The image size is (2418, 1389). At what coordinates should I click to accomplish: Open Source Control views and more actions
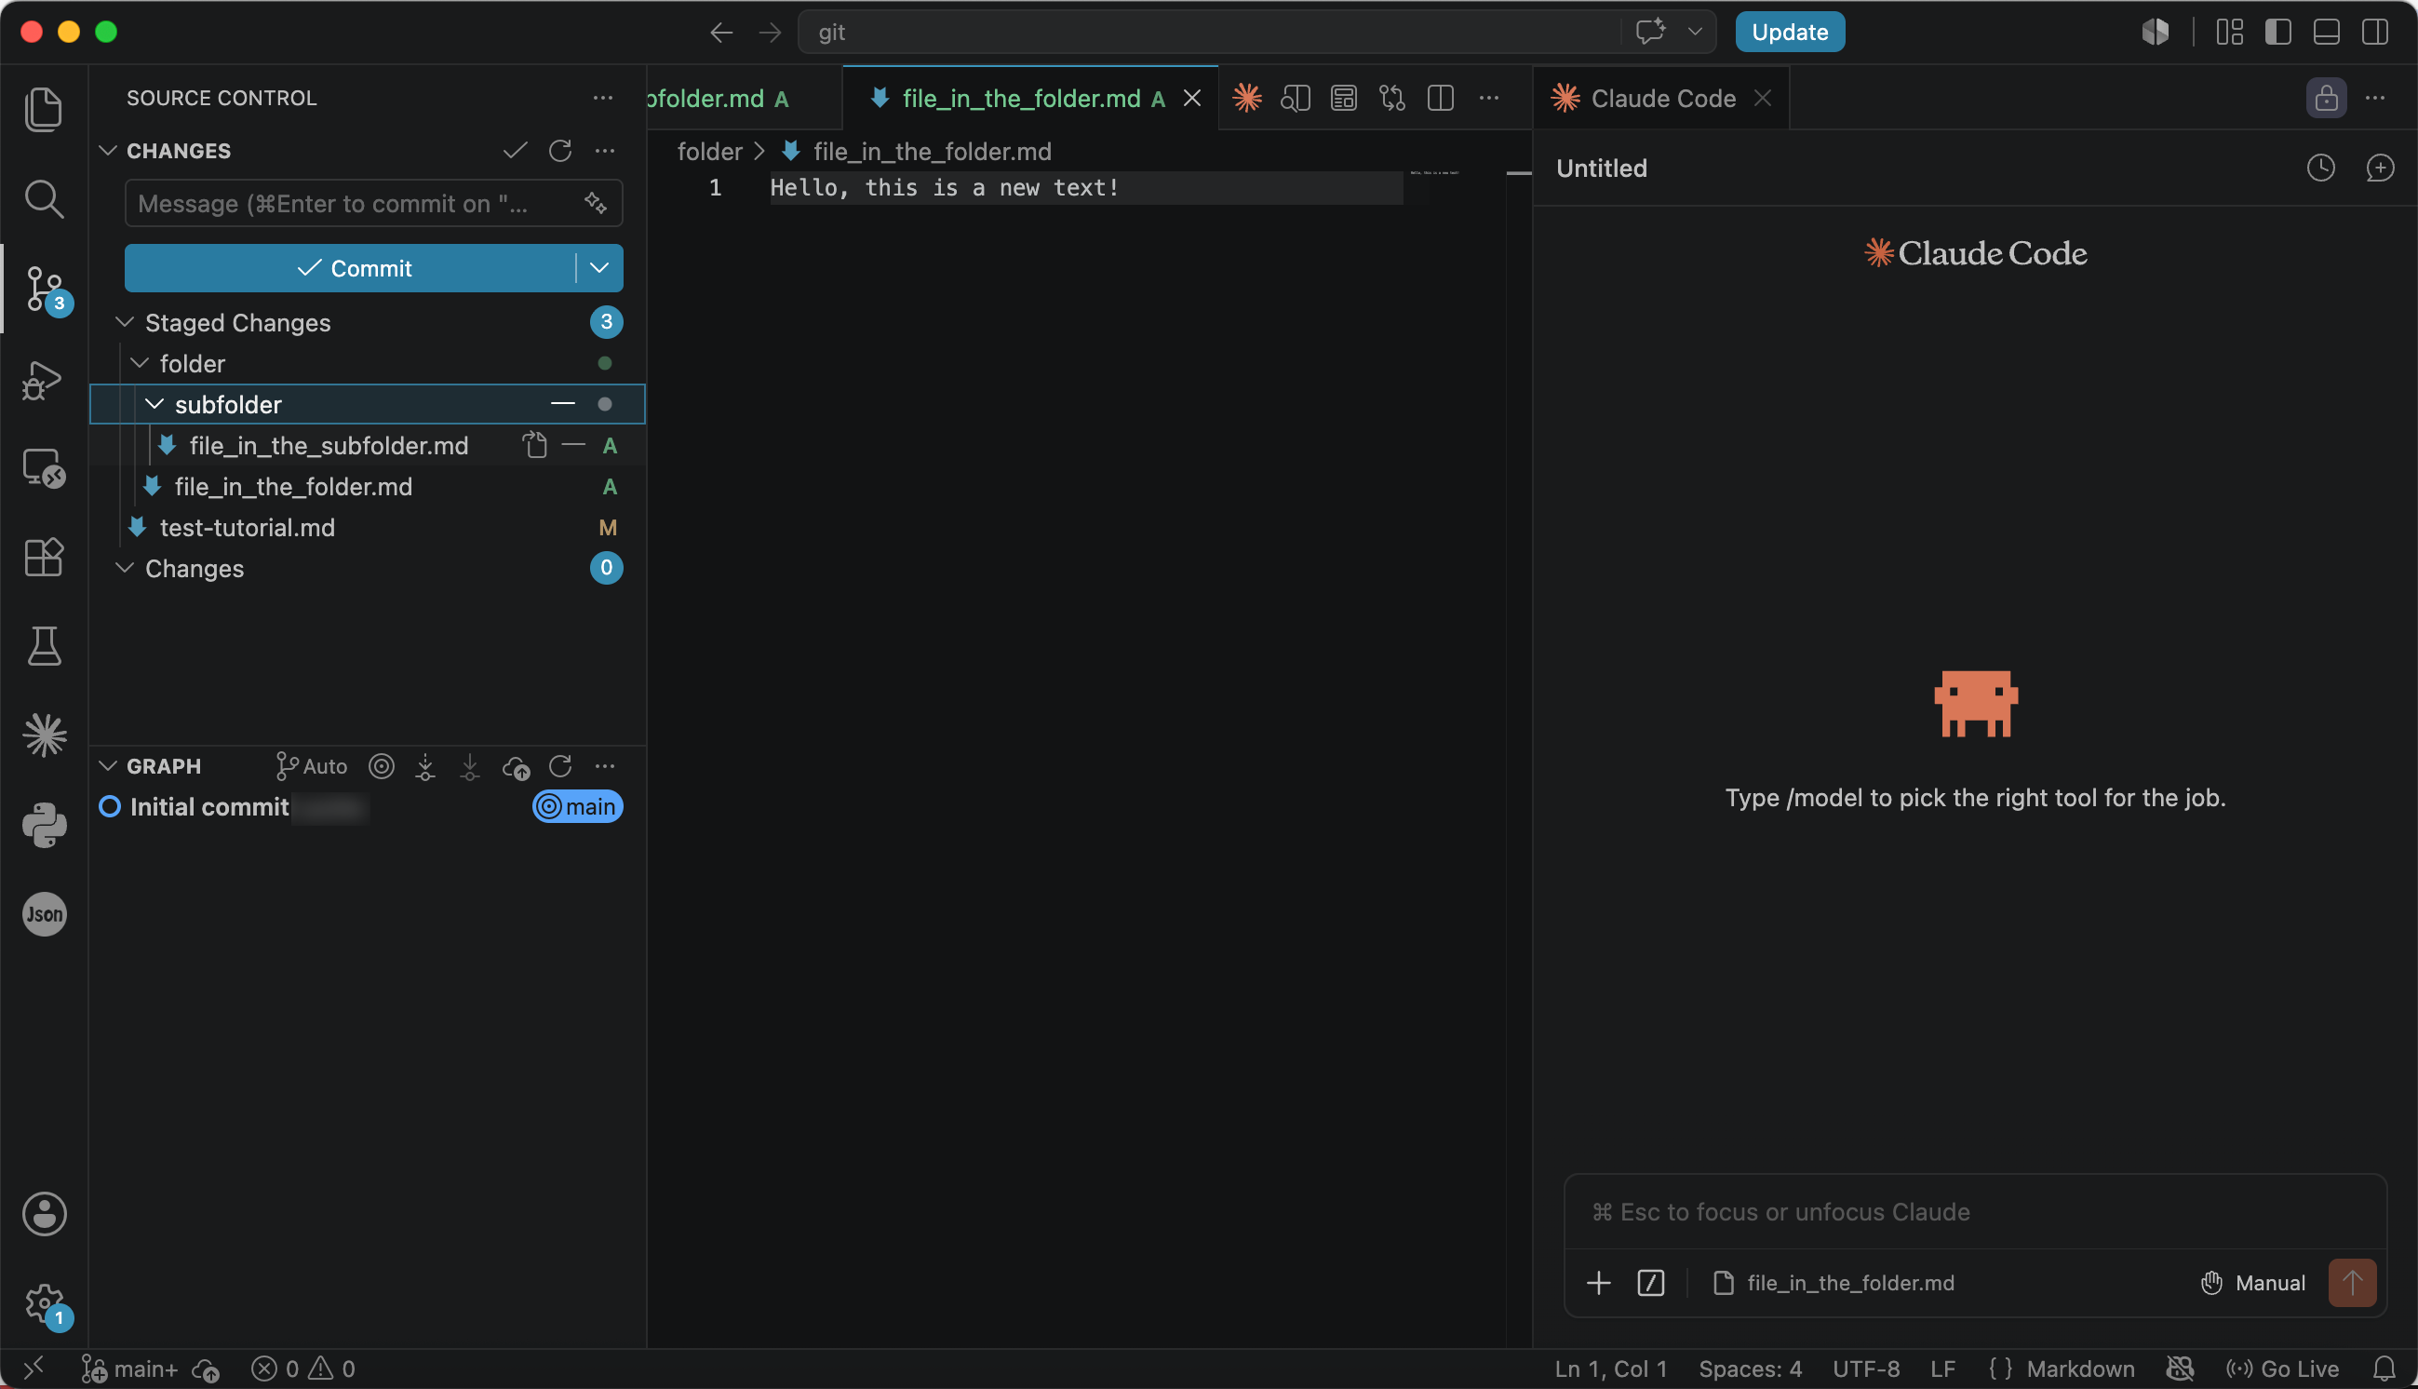(602, 98)
